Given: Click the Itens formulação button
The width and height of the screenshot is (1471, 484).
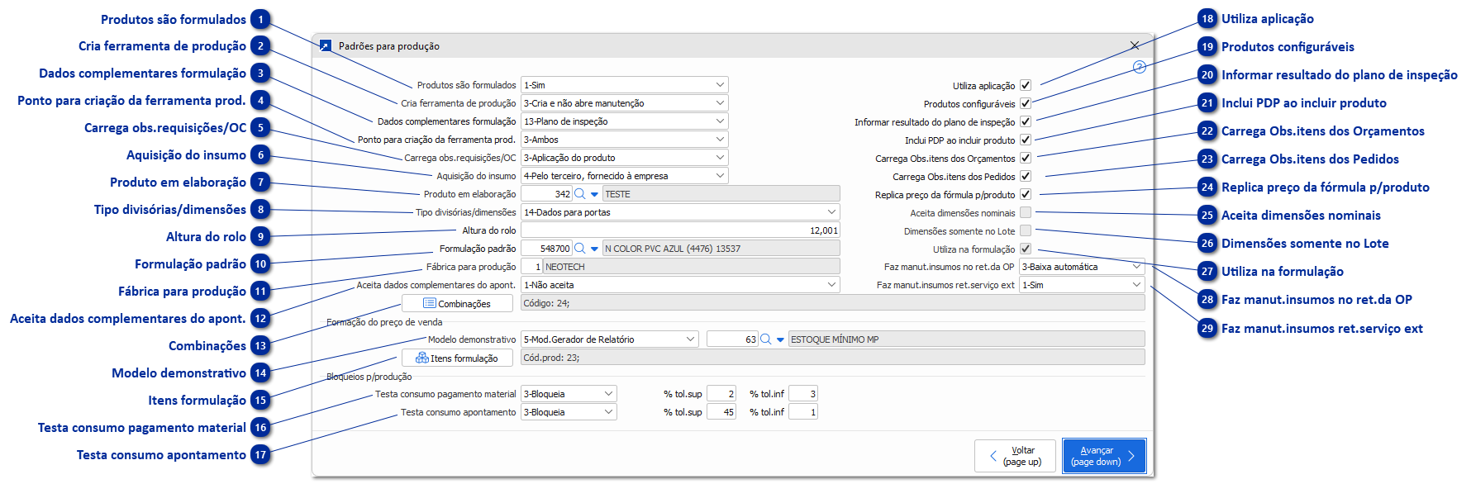Looking at the screenshot, I should coord(457,358).
